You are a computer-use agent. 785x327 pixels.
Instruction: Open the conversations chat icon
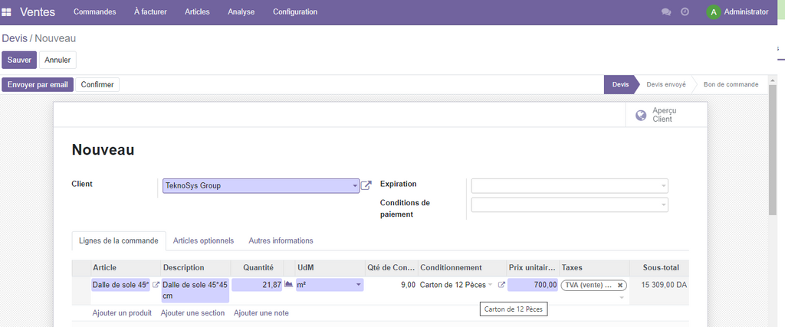point(666,12)
